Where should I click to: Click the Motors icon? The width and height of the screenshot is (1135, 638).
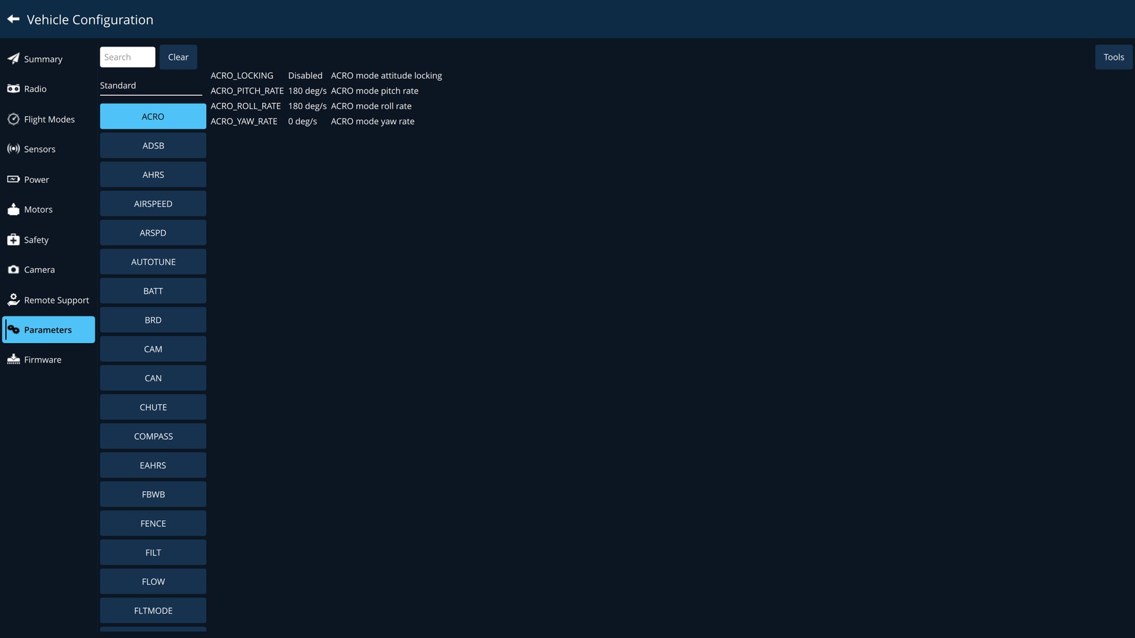click(13, 209)
